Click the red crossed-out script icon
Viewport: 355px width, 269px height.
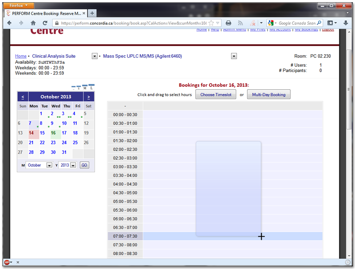[252, 23]
